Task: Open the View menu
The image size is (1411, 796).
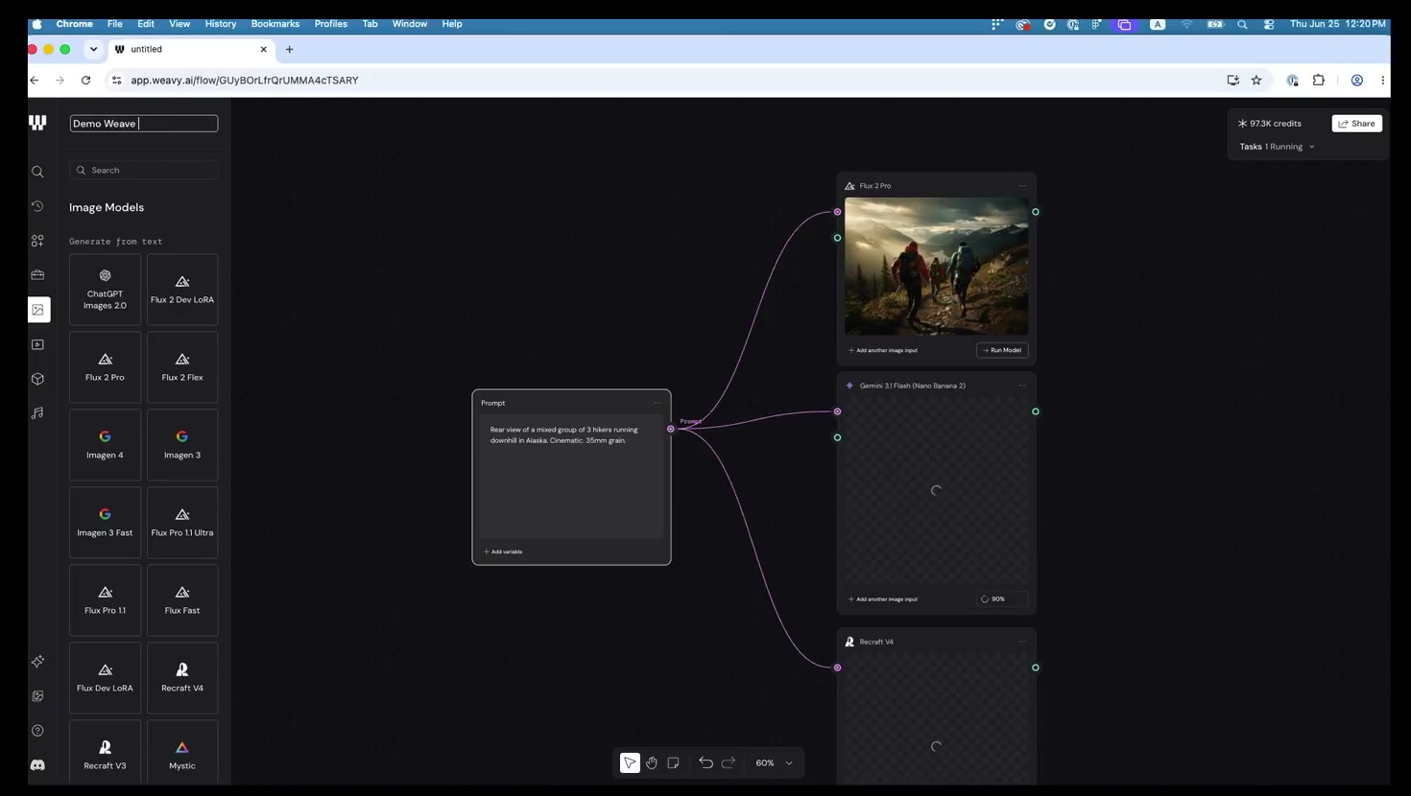Action: [179, 24]
